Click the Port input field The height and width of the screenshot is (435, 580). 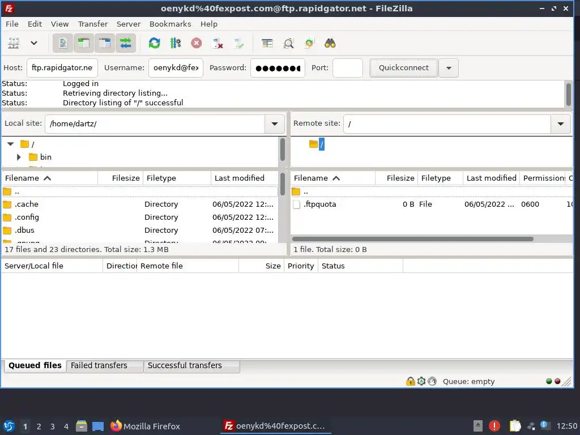click(348, 68)
